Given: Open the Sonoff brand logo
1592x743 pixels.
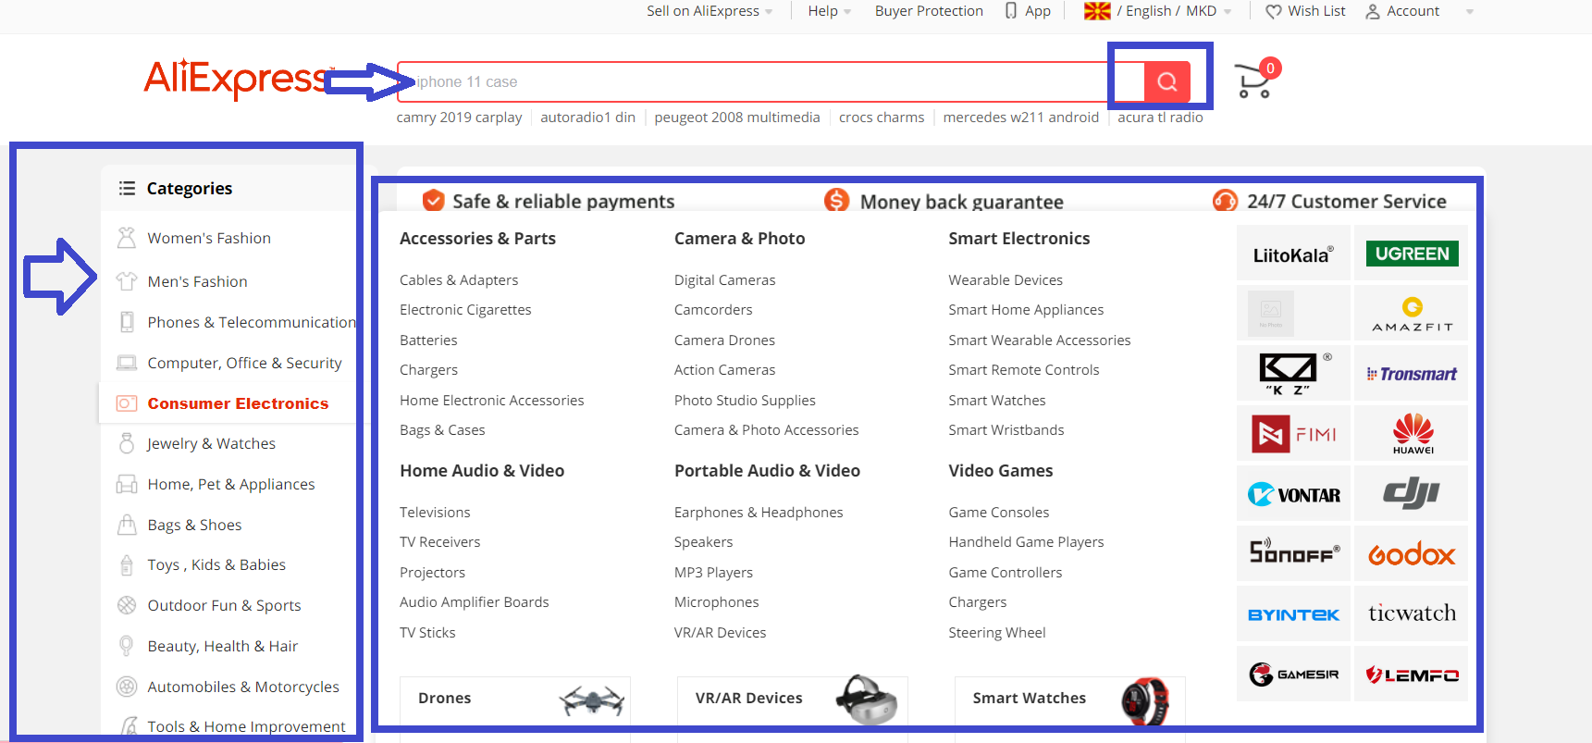Looking at the screenshot, I should [1293, 553].
